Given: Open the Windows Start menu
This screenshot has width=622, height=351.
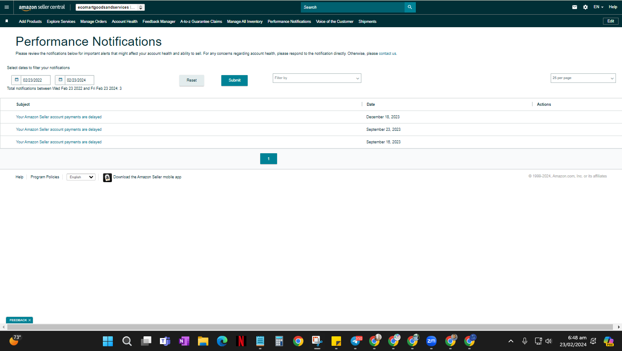Looking at the screenshot, I should pyautogui.click(x=108, y=341).
